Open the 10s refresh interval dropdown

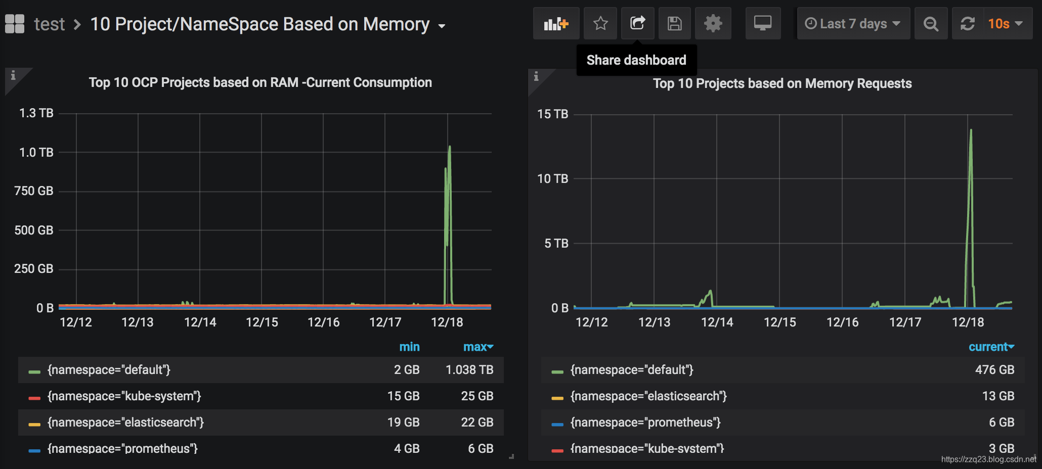[1007, 23]
